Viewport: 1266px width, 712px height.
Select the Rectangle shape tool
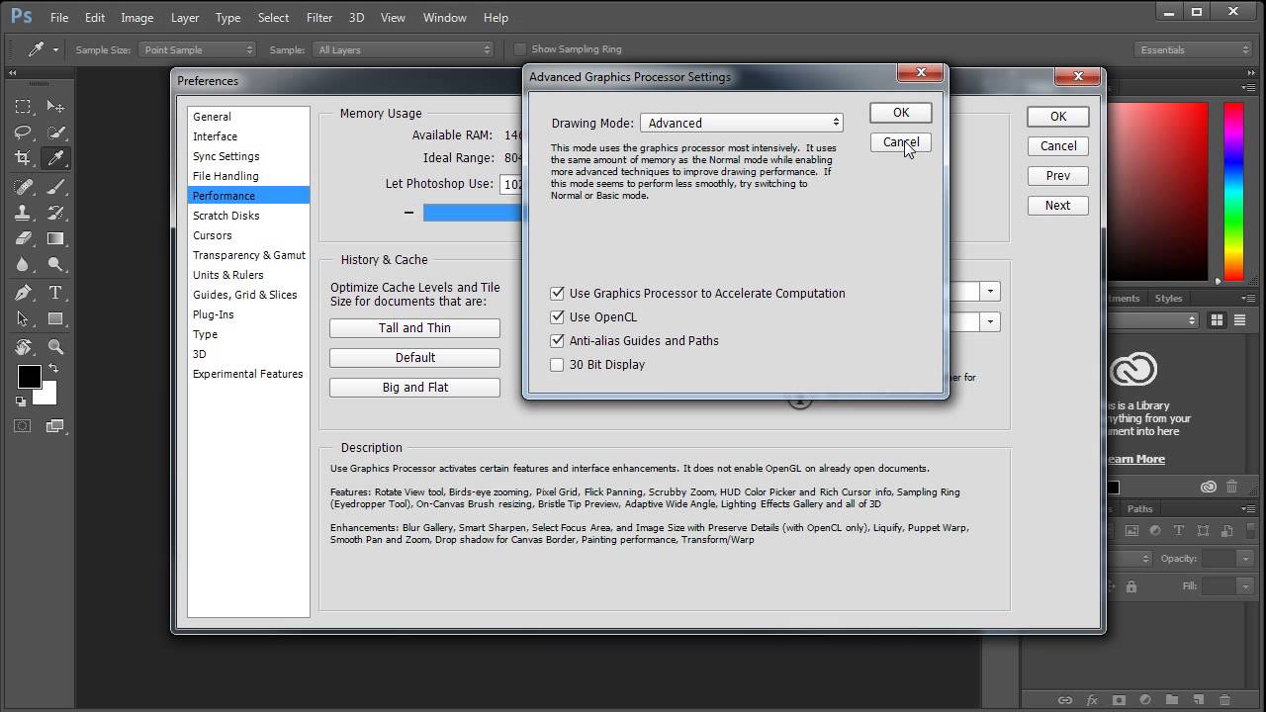[55, 318]
